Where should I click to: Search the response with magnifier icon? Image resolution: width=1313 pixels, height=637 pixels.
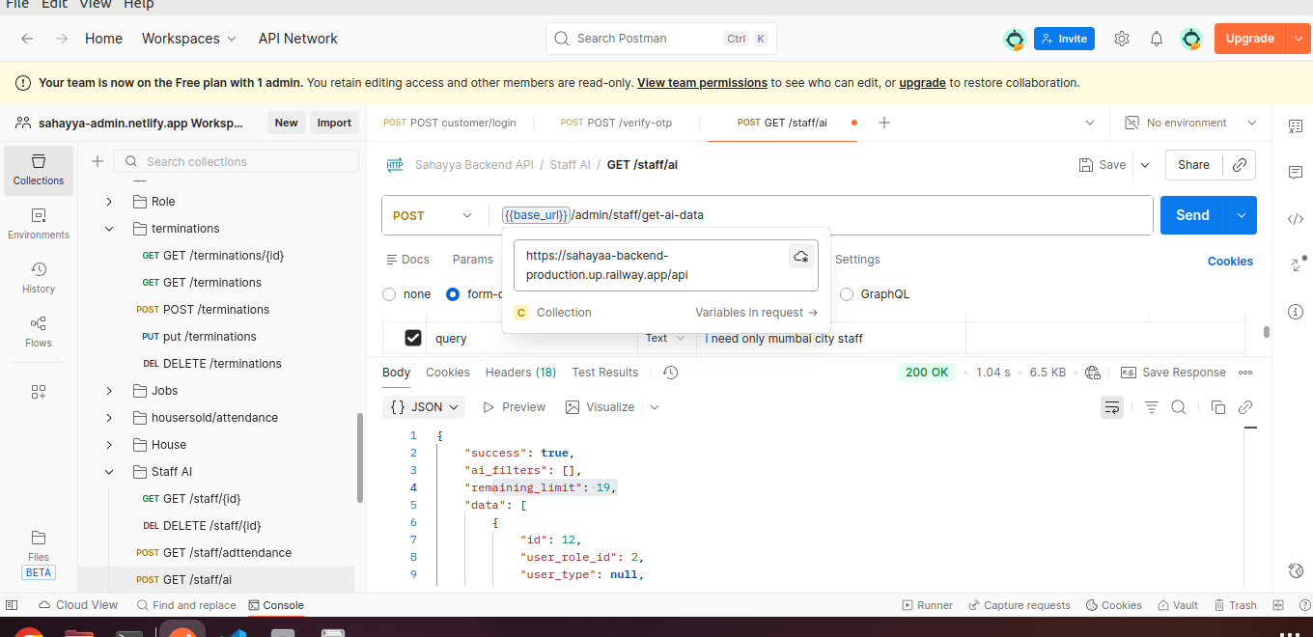1179,407
